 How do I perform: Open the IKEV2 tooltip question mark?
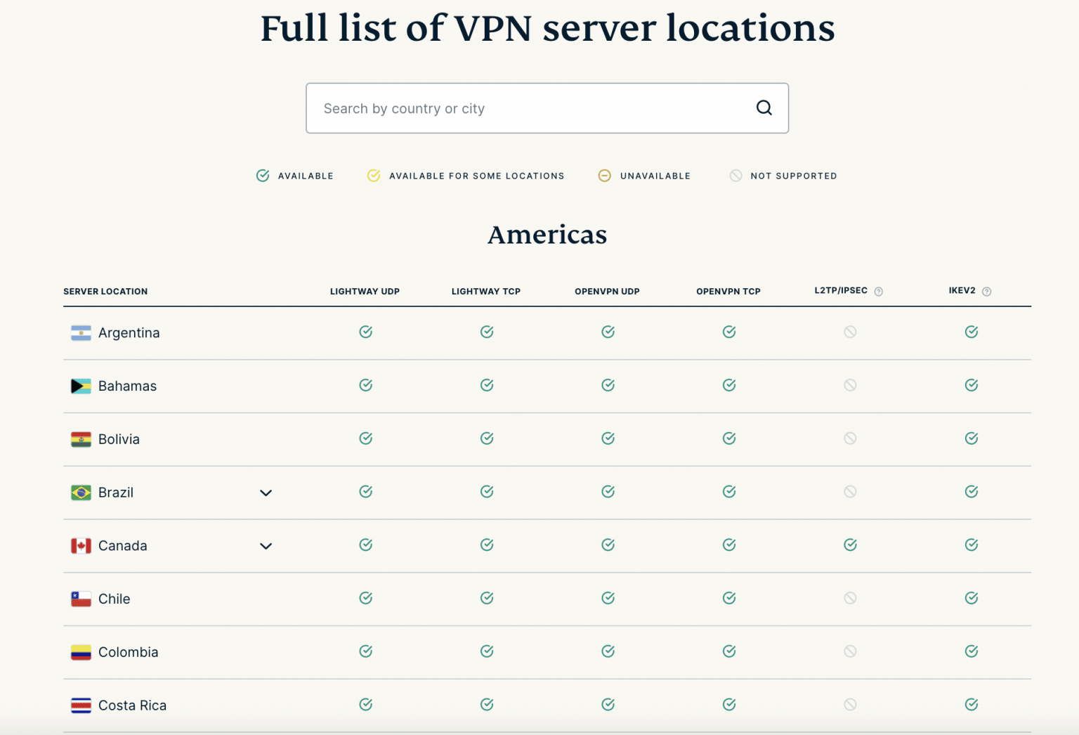pyautogui.click(x=986, y=290)
